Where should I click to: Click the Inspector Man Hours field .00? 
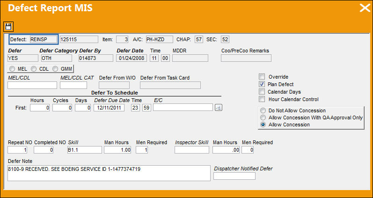click(226, 150)
